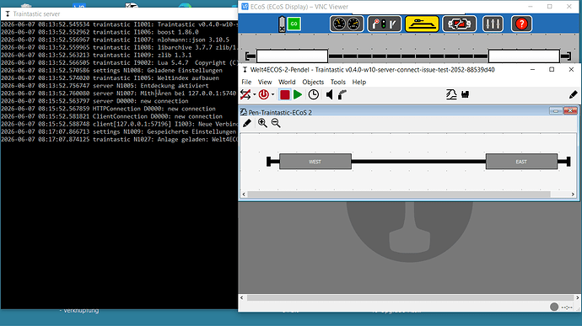
Task: Open the File menu in Traintastic
Action: pyautogui.click(x=246, y=82)
